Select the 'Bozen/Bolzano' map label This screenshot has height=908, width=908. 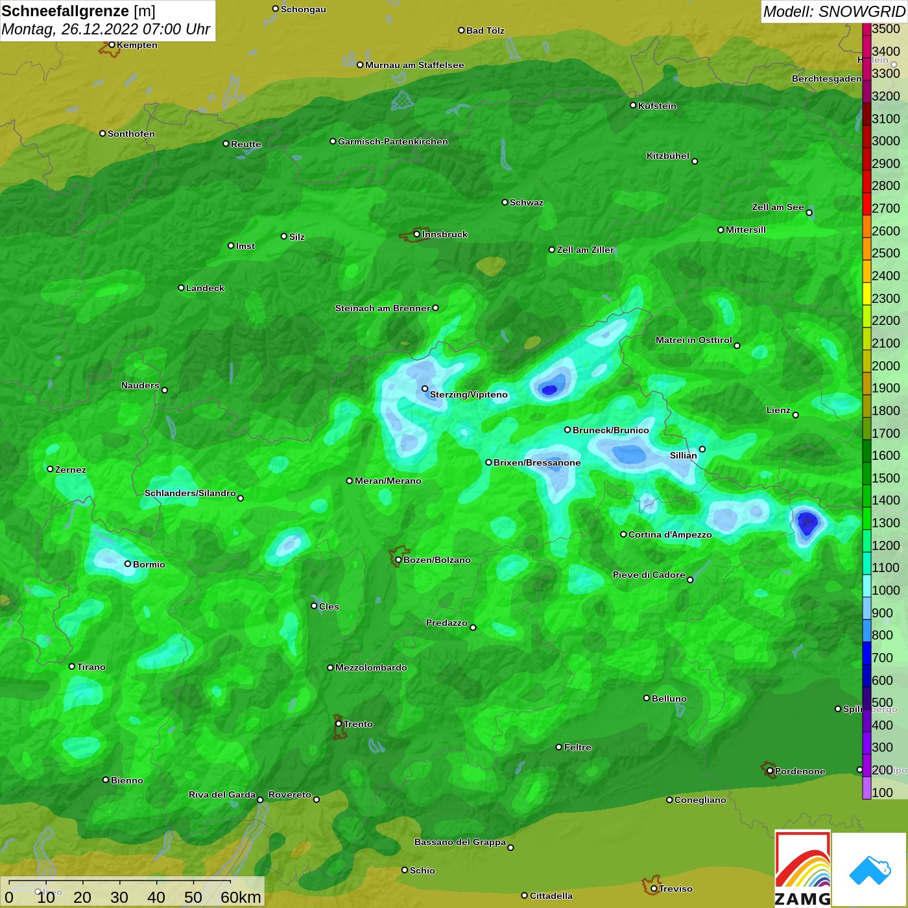(437, 560)
